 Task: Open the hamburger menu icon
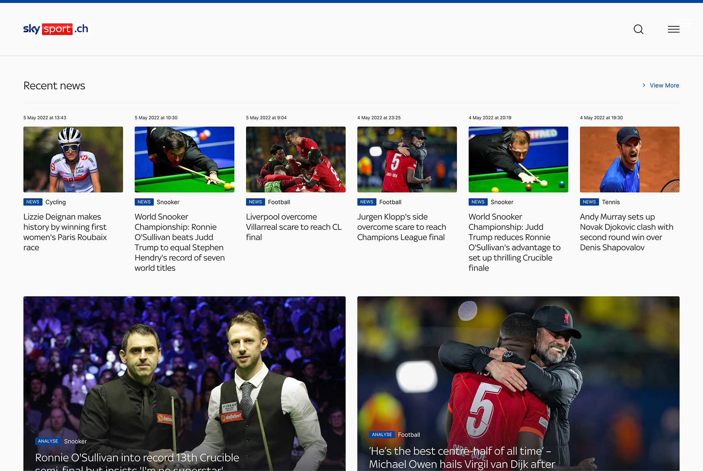pyautogui.click(x=673, y=29)
